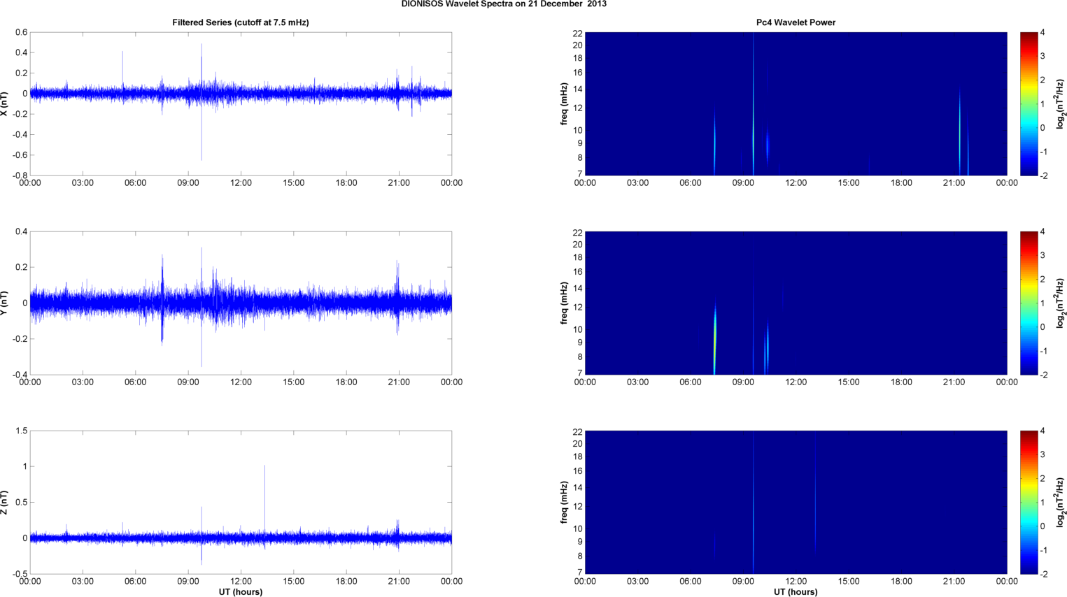
Task: Click "freq (mHz)" label of the top spectrogram
Action: coord(564,103)
